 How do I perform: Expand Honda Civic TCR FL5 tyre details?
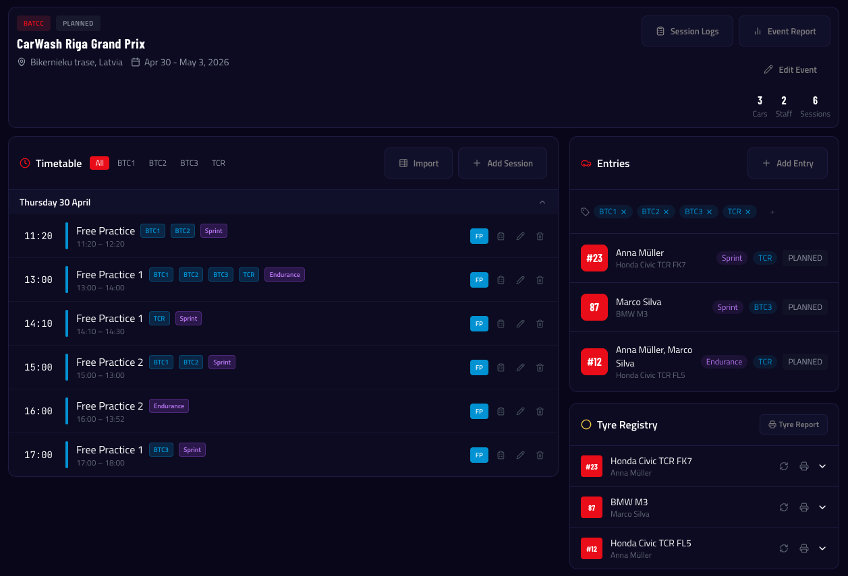pos(822,548)
